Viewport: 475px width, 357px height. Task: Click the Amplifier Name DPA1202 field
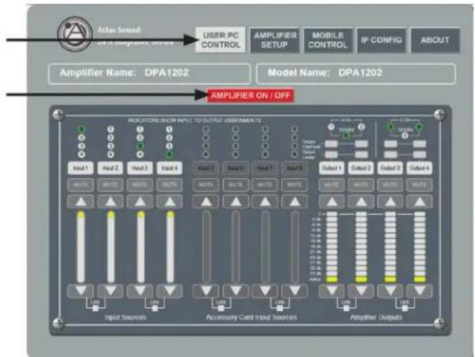tap(149, 73)
